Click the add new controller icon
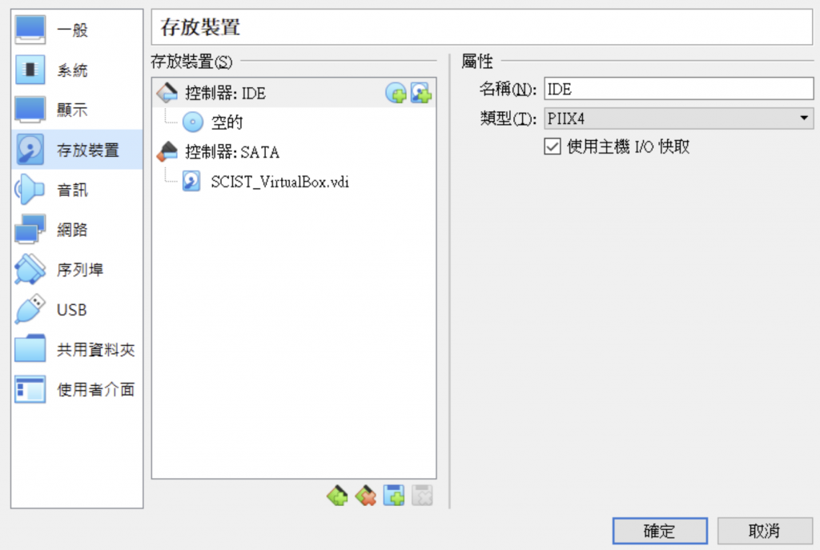 (x=337, y=495)
